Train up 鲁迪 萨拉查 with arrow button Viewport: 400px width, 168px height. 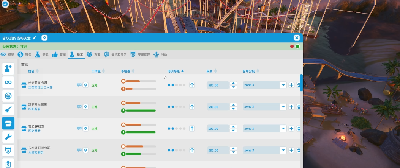coord(192,129)
